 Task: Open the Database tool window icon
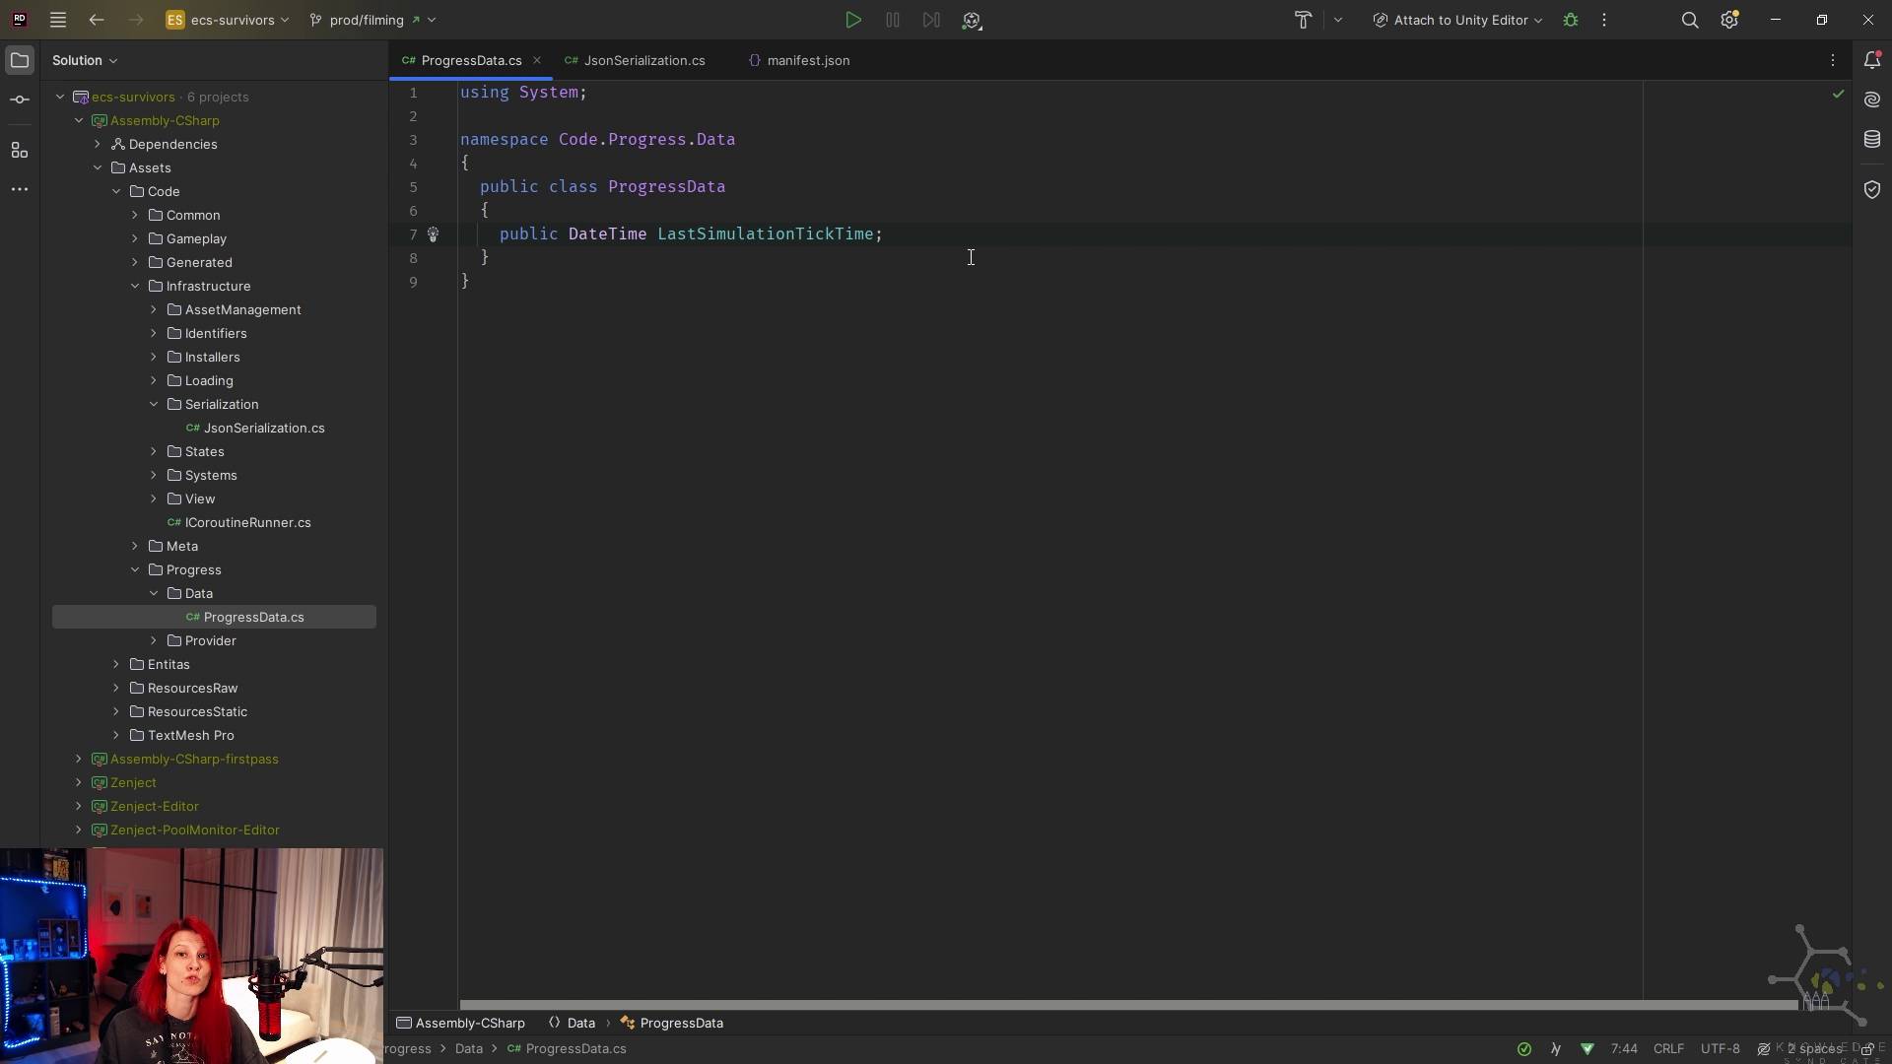tap(1872, 140)
